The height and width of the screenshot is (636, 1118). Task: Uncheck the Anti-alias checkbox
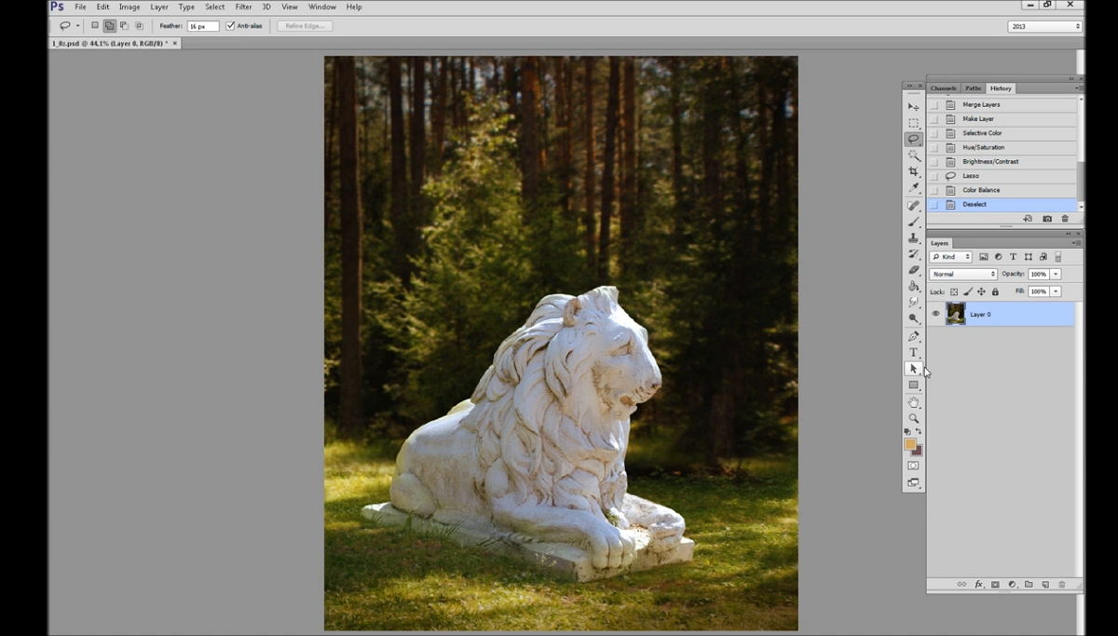[x=230, y=26]
